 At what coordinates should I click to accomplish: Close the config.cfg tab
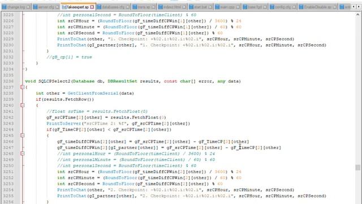tap(294, 7)
